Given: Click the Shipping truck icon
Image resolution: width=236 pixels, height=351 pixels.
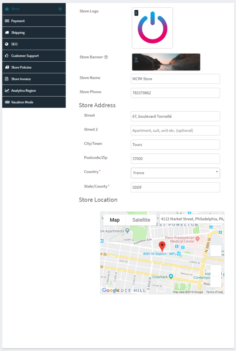Looking at the screenshot, I should click(x=7, y=33).
